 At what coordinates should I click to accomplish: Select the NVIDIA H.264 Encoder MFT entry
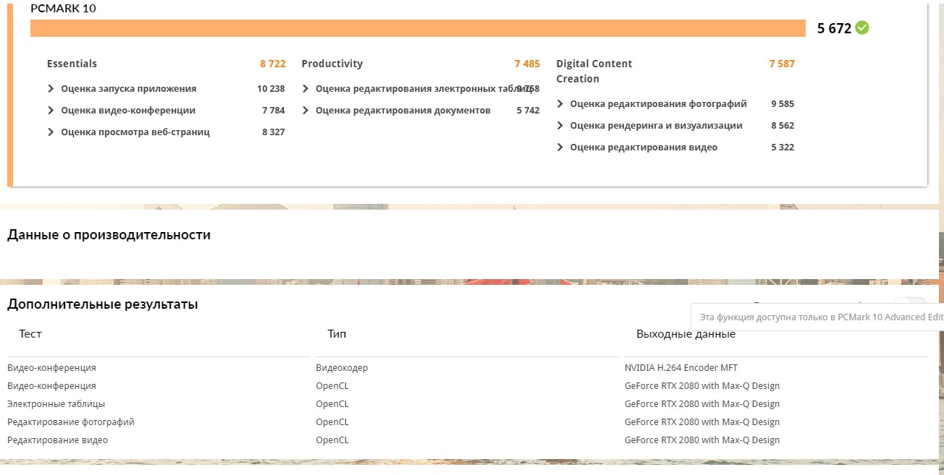point(680,368)
